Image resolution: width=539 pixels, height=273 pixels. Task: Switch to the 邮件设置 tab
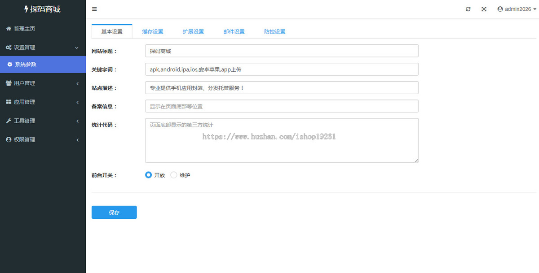234,31
